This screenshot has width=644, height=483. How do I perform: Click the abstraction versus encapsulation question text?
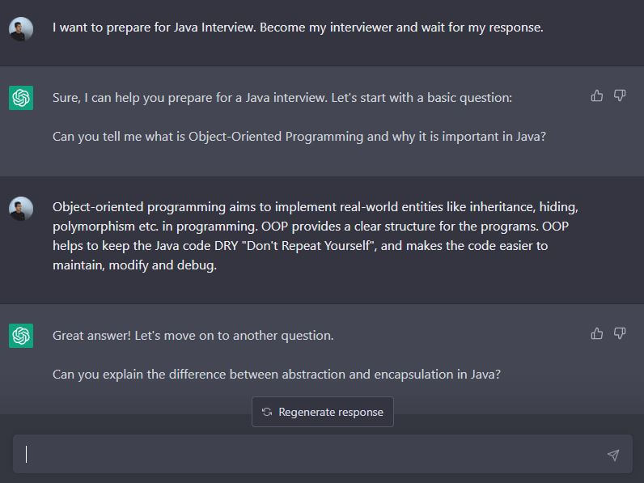pos(277,375)
